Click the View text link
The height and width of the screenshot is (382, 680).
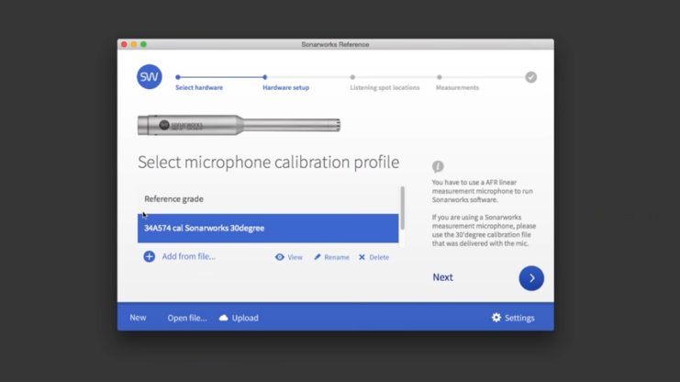click(295, 257)
